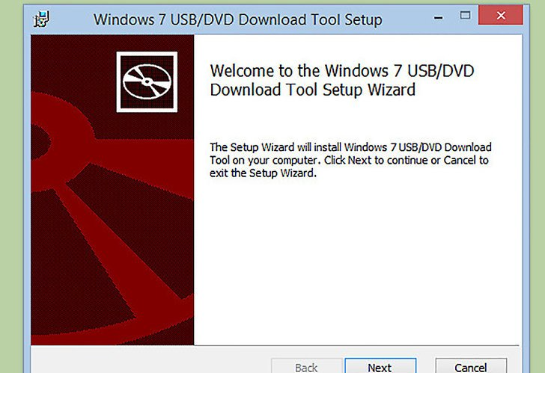
Task: Maximize the setup window
Action: click(465, 16)
